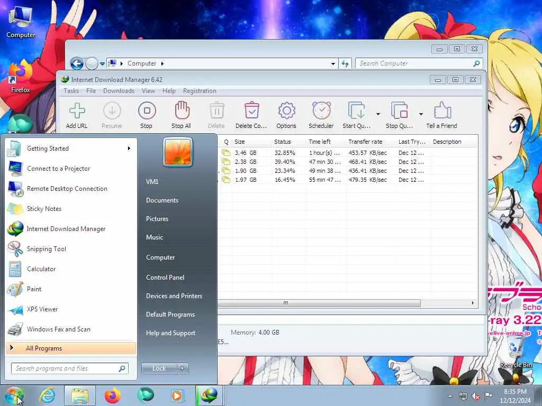Viewport: 542px width, 406px height.
Task: Sort downloads by the Size column header
Action: pyautogui.click(x=252, y=142)
